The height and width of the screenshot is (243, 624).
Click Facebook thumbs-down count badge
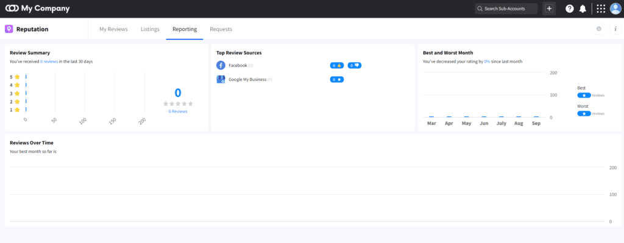pos(355,65)
